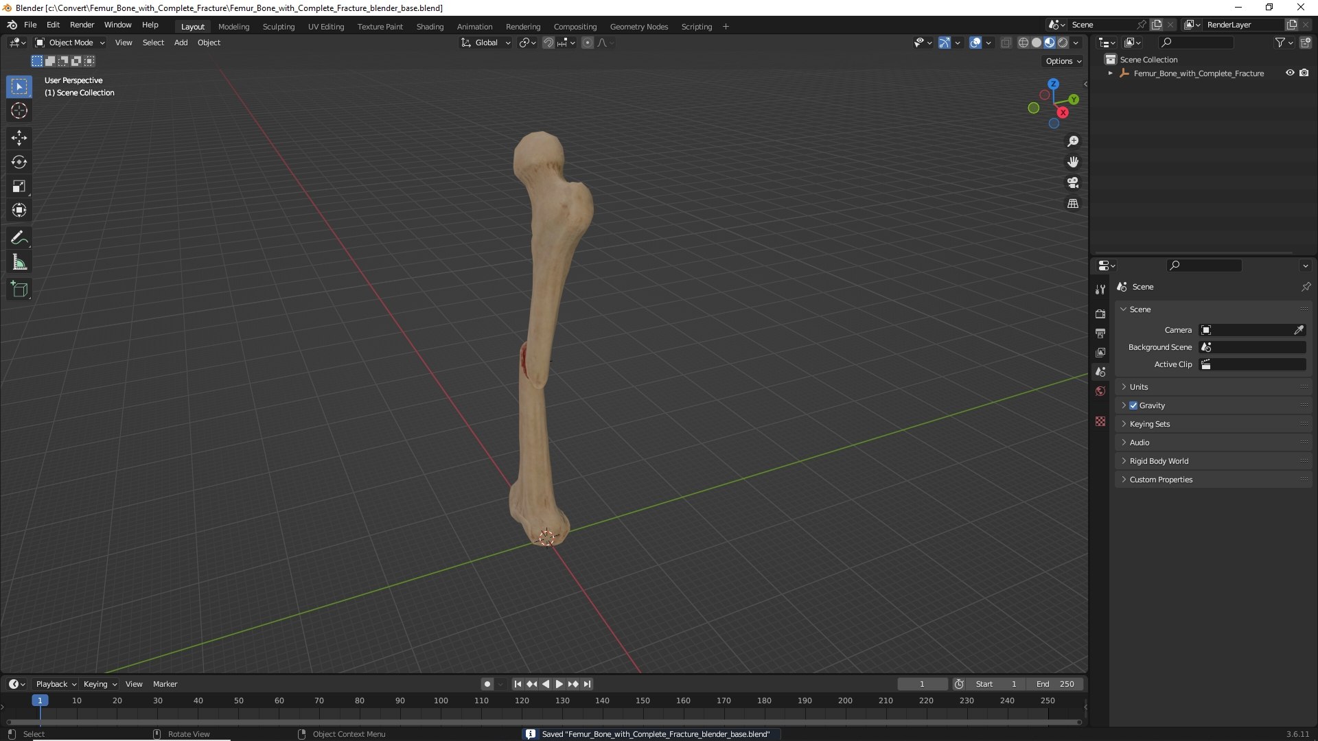Expand the Units panel

coord(1213,387)
